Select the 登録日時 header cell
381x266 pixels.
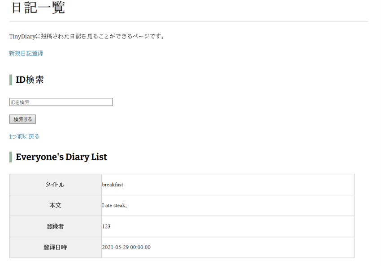coord(55,247)
